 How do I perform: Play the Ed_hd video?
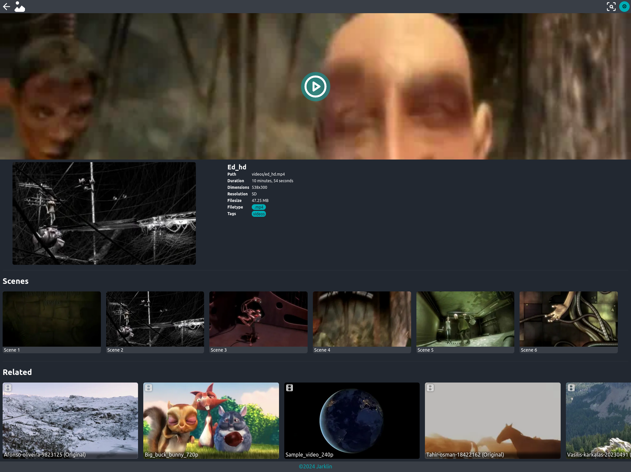pos(315,86)
